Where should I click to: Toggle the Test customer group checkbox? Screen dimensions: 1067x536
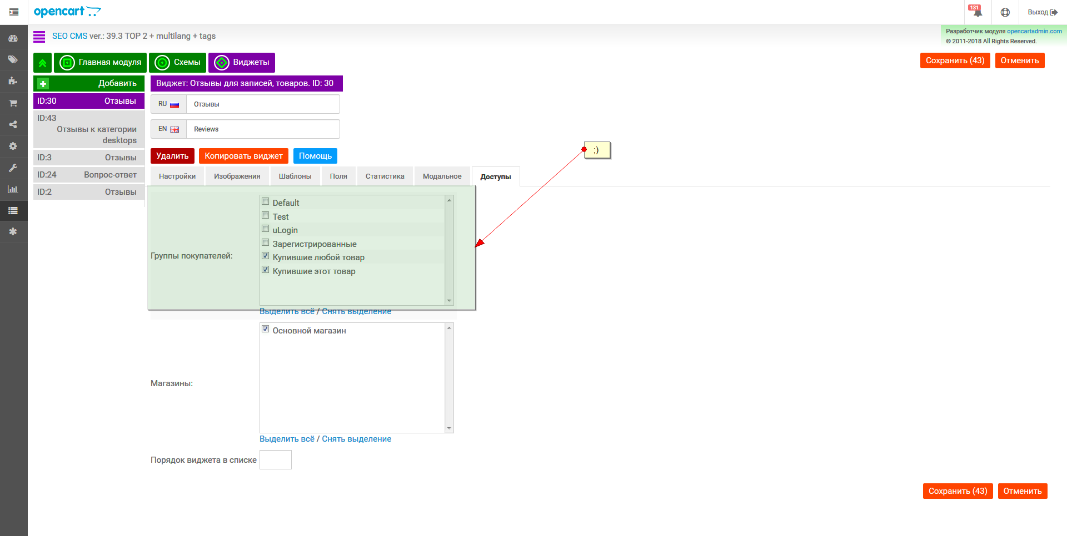point(266,215)
